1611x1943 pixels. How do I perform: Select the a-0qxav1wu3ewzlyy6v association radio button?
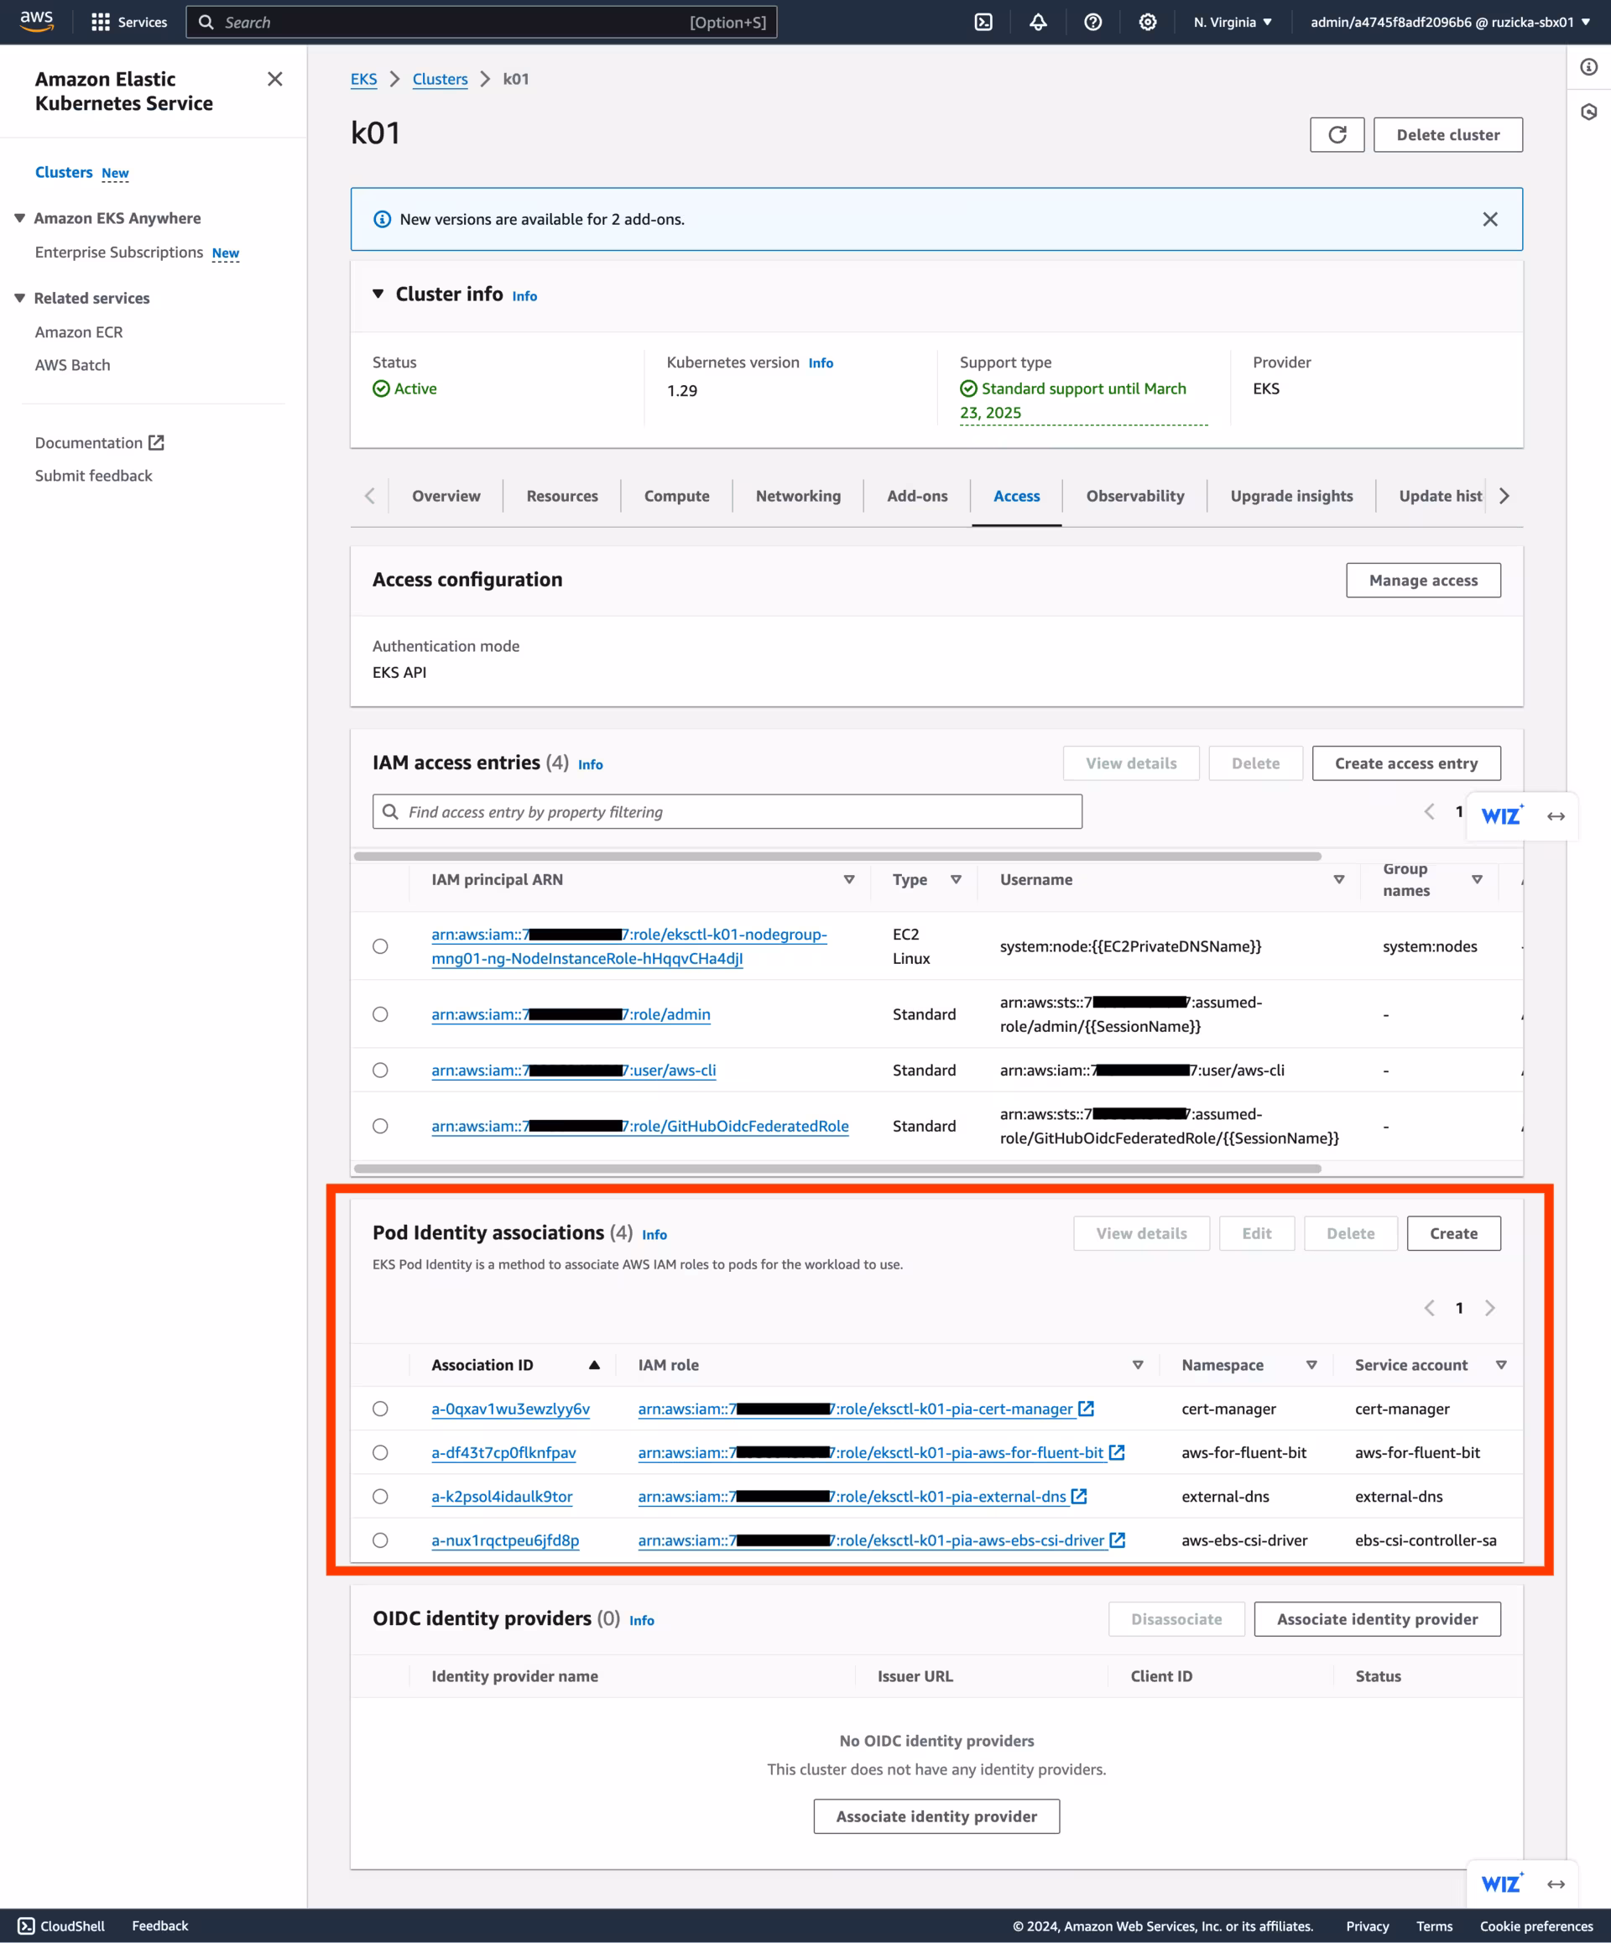[x=380, y=1409]
